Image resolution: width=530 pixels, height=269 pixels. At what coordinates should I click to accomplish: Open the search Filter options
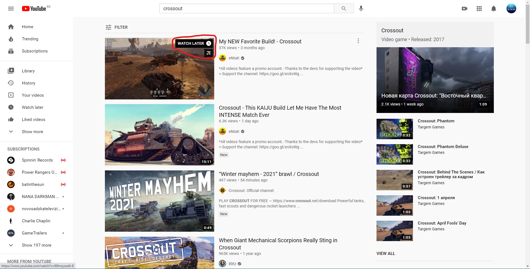point(116,27)
